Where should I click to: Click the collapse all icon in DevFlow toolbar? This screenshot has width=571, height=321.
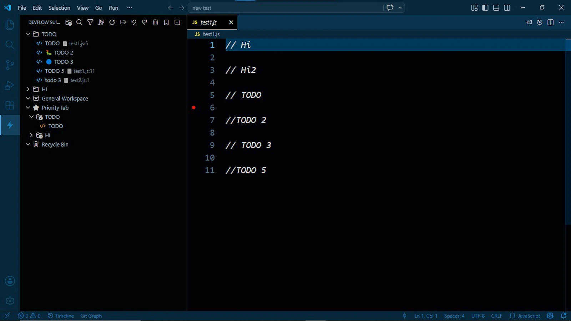pos(177,22)
